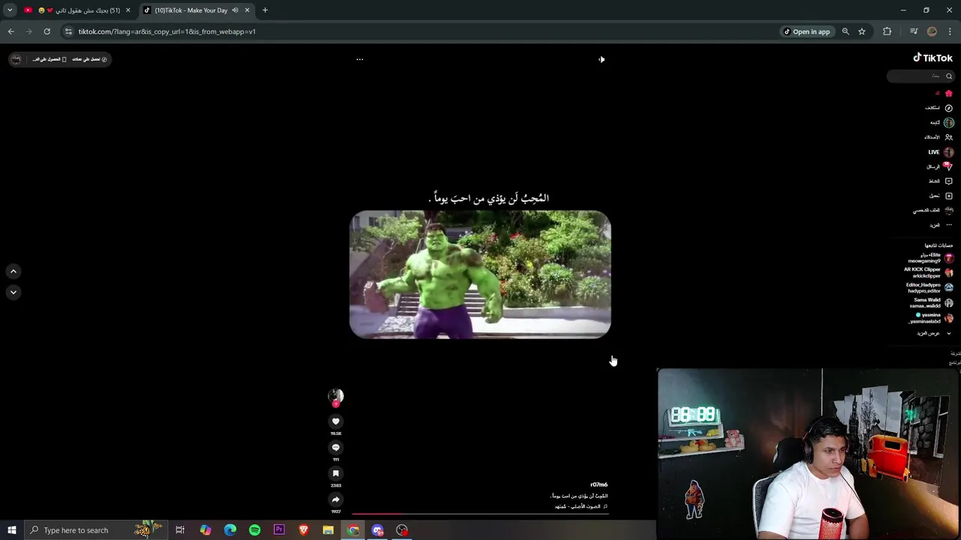This screenshot has width=961, height=540.
Task: Open a new browser tab
Action: point(265,10)
